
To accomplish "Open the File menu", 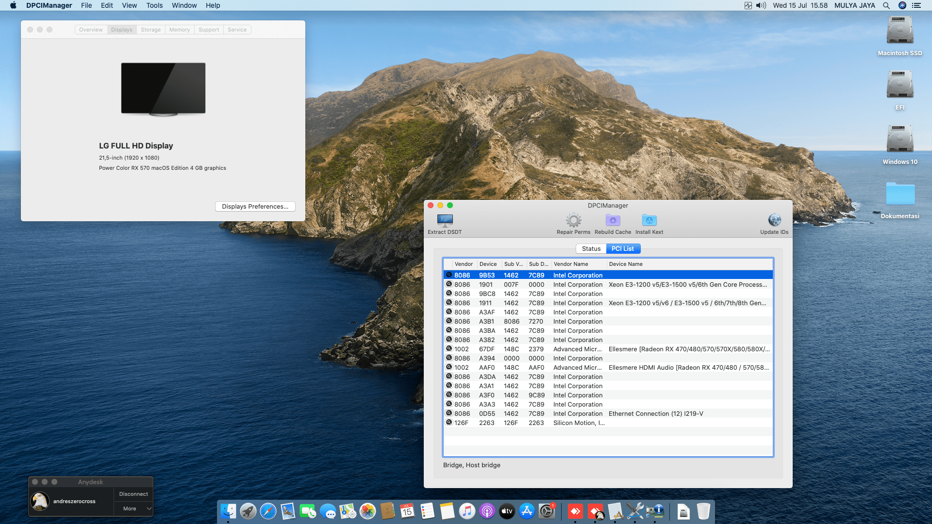I will (x=86, y=5).
